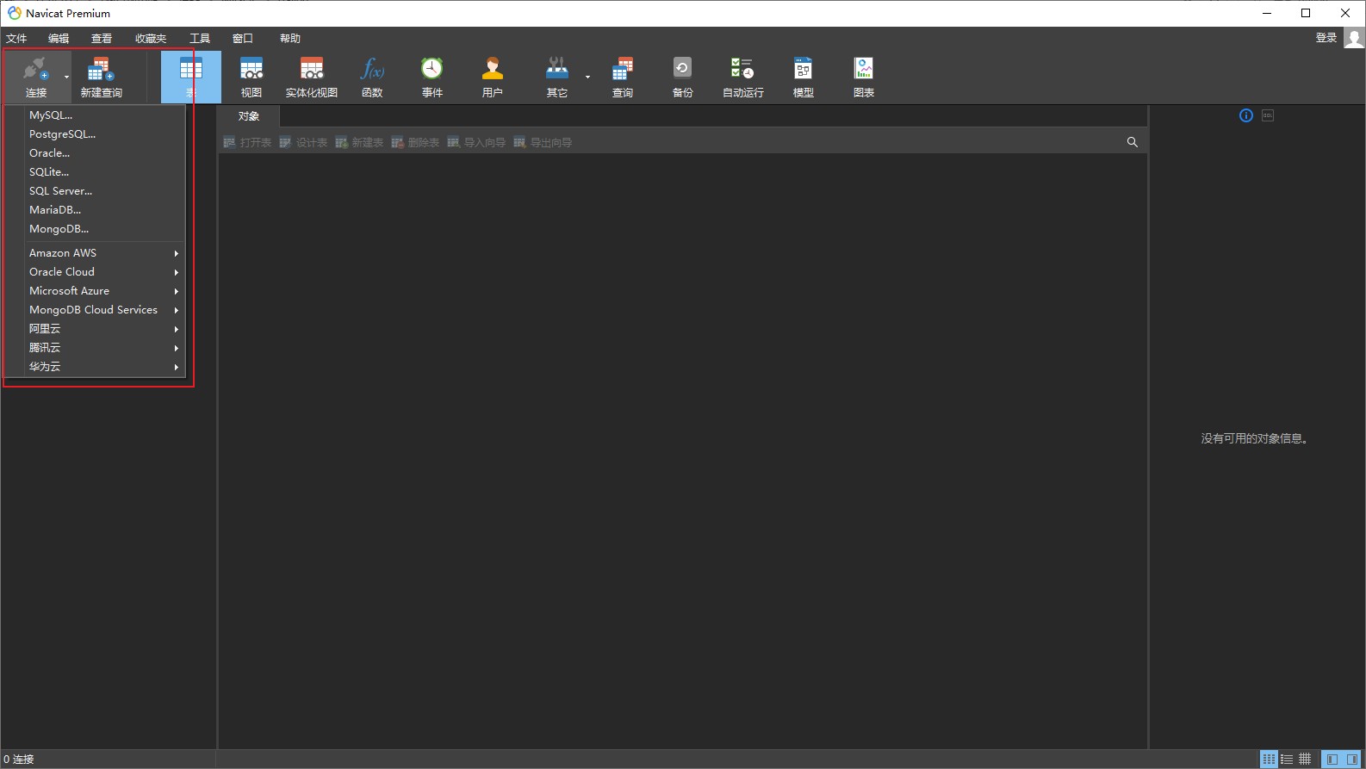Click 设计表 (Design Table) button

pyautogui.click(x=303, y=143)
